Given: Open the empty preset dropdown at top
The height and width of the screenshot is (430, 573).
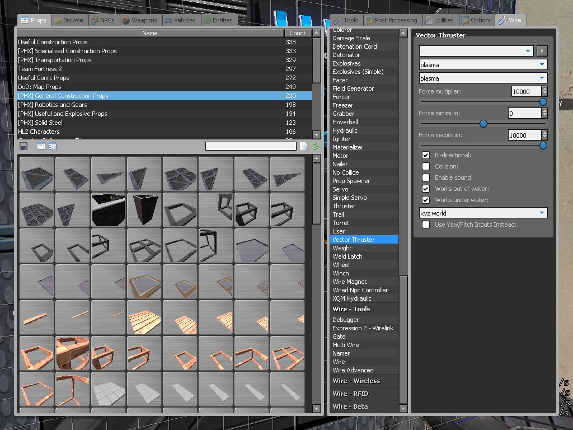Looking at the screenshot, I should [475, 51].
